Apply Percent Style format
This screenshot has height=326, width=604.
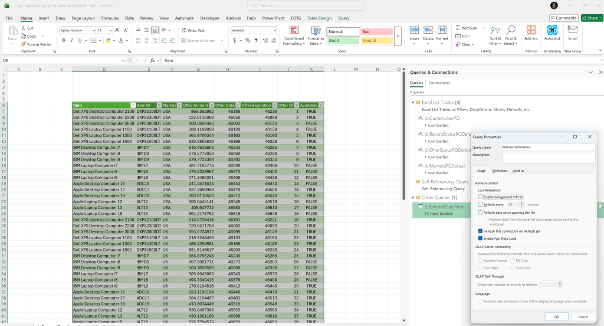248,41
